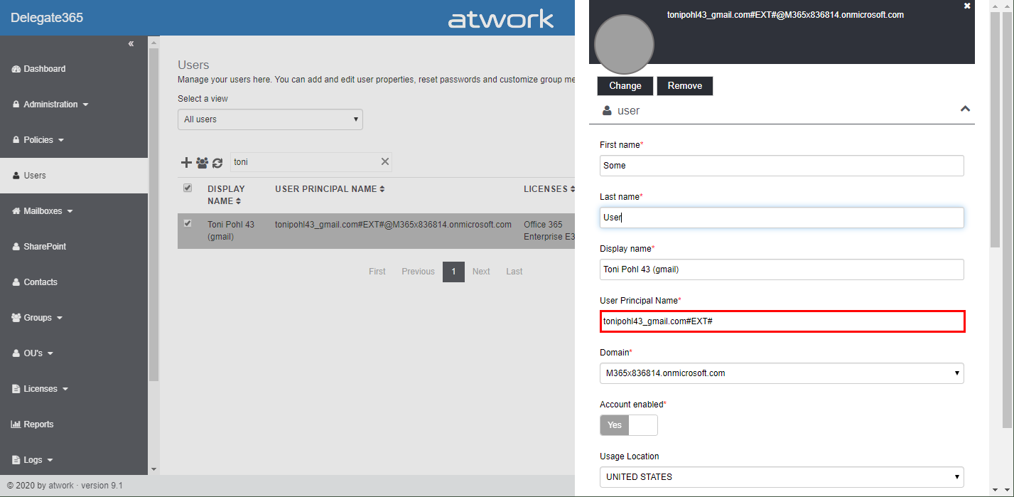Click the atwork logo
The image size is (1014, 497).
(x=501, y=19)
